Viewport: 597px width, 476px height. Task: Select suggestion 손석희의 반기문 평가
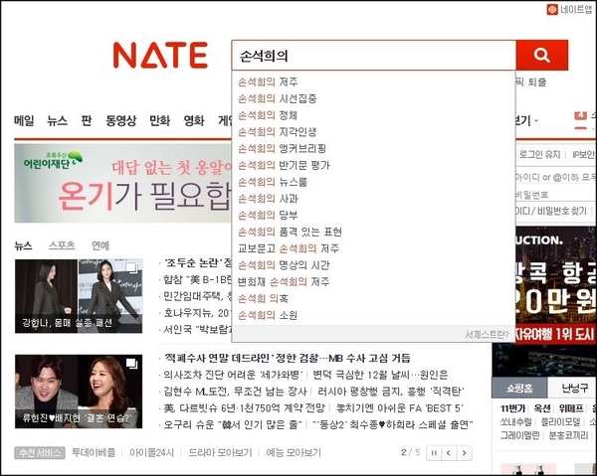point(284,165)
